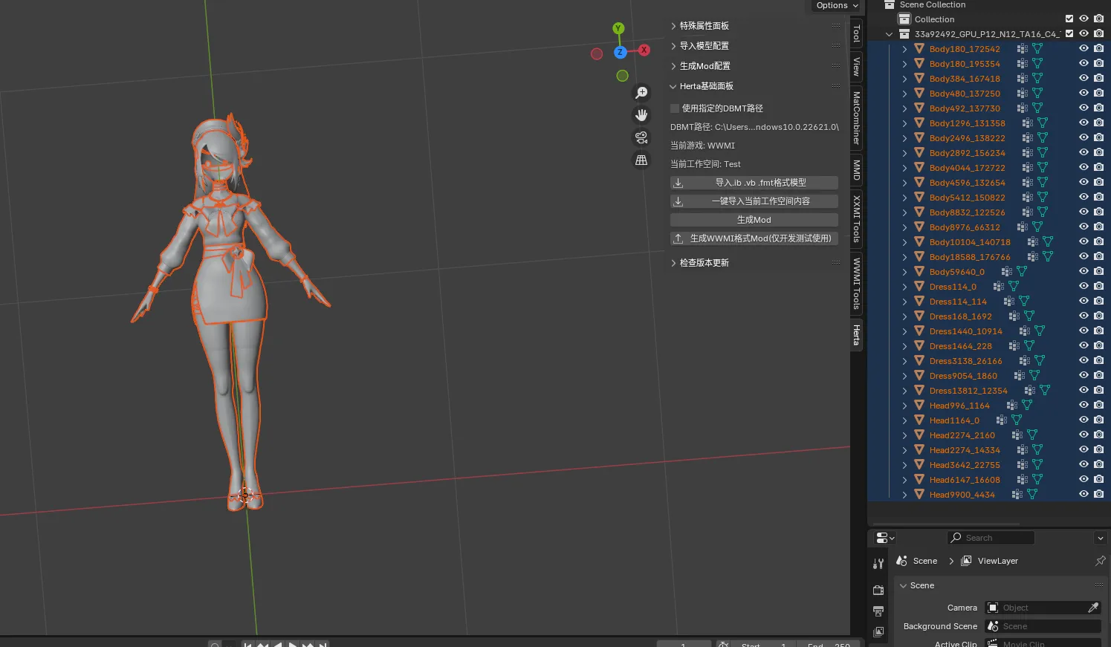Viewport: 1111px width, 647px height.
Task: Click the 生成Mod button
Action: pos(754,220)
